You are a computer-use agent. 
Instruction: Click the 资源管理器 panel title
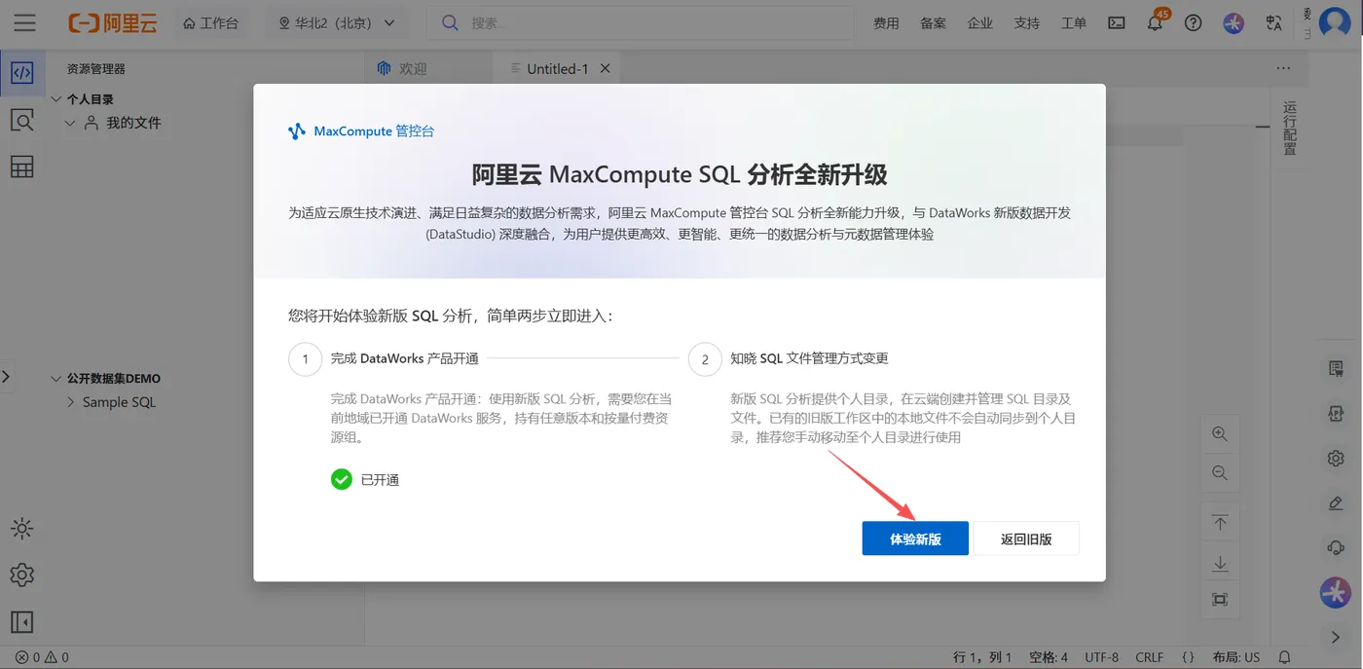click(95, 69)
